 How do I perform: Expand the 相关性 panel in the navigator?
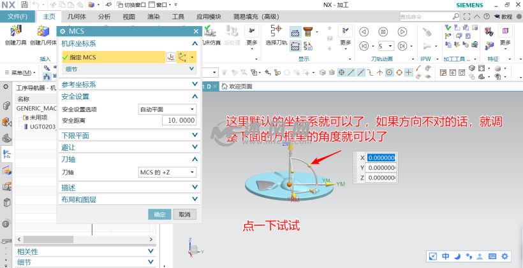pos(86,251)
